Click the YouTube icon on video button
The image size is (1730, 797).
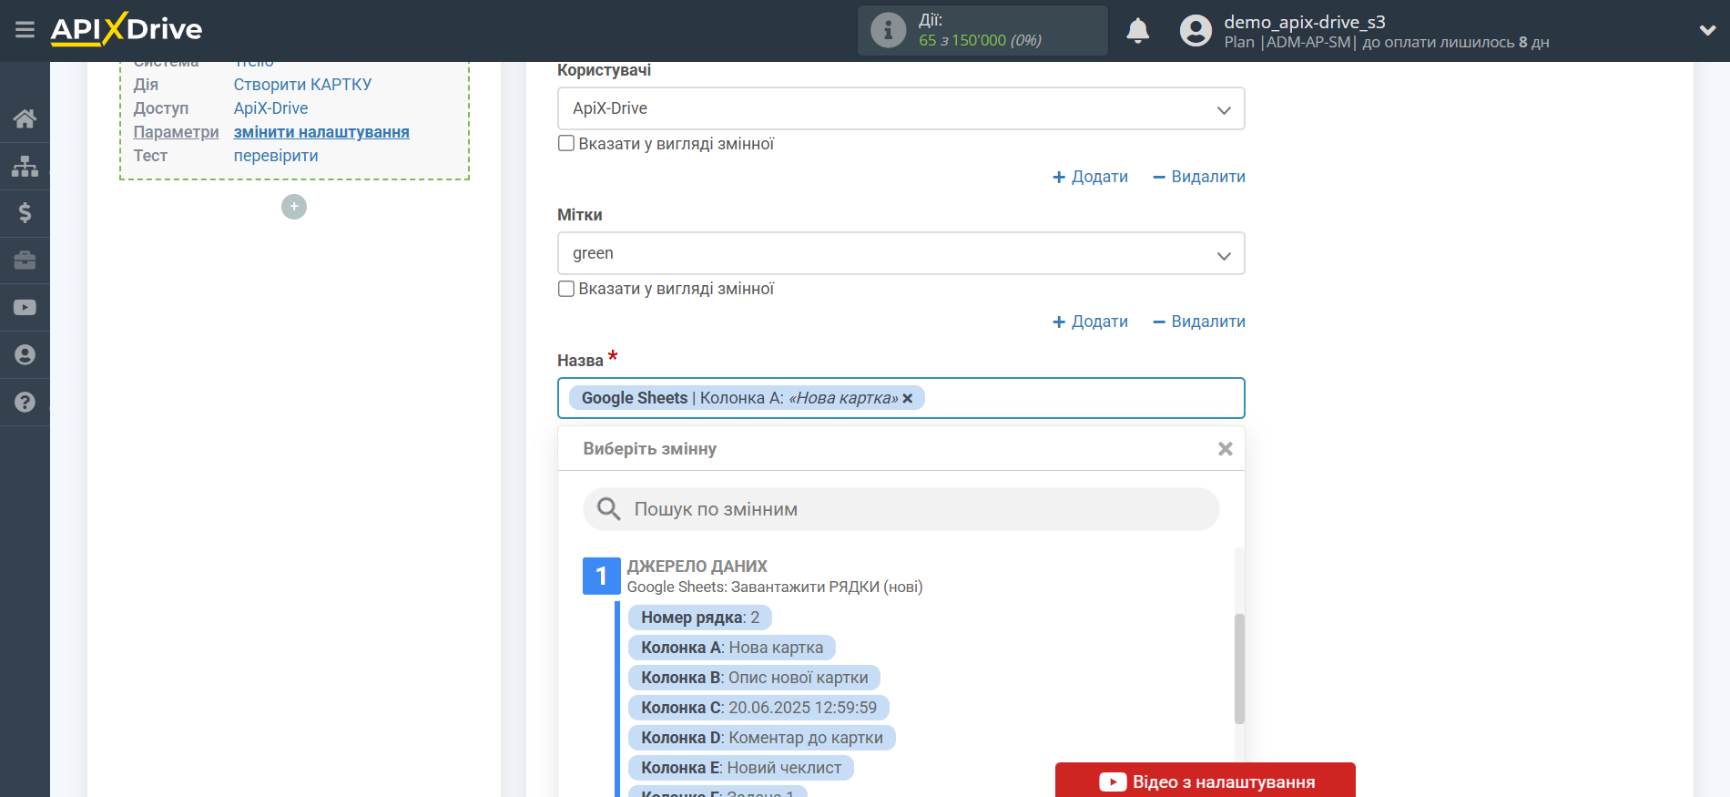[1113, 782]
